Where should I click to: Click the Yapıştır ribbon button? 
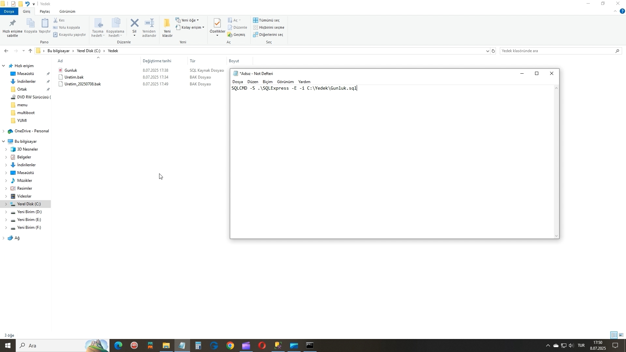pos(45,26)
